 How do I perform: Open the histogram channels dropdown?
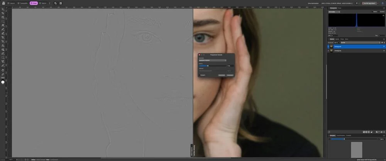(x=334, y=12)
